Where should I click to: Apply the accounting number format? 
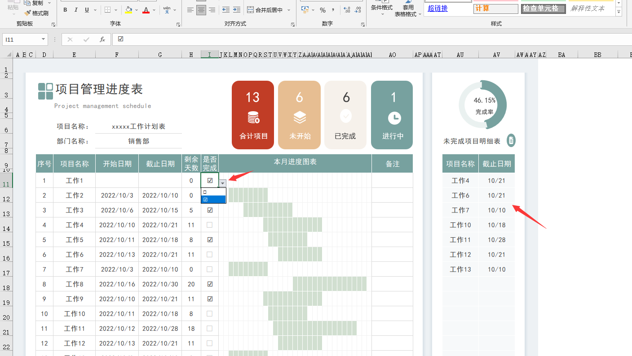tap(305, 10)
